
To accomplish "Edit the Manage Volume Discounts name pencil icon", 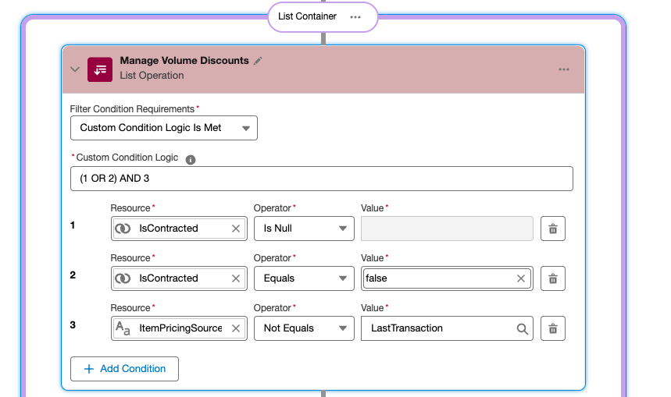I will tap(259, 61).
